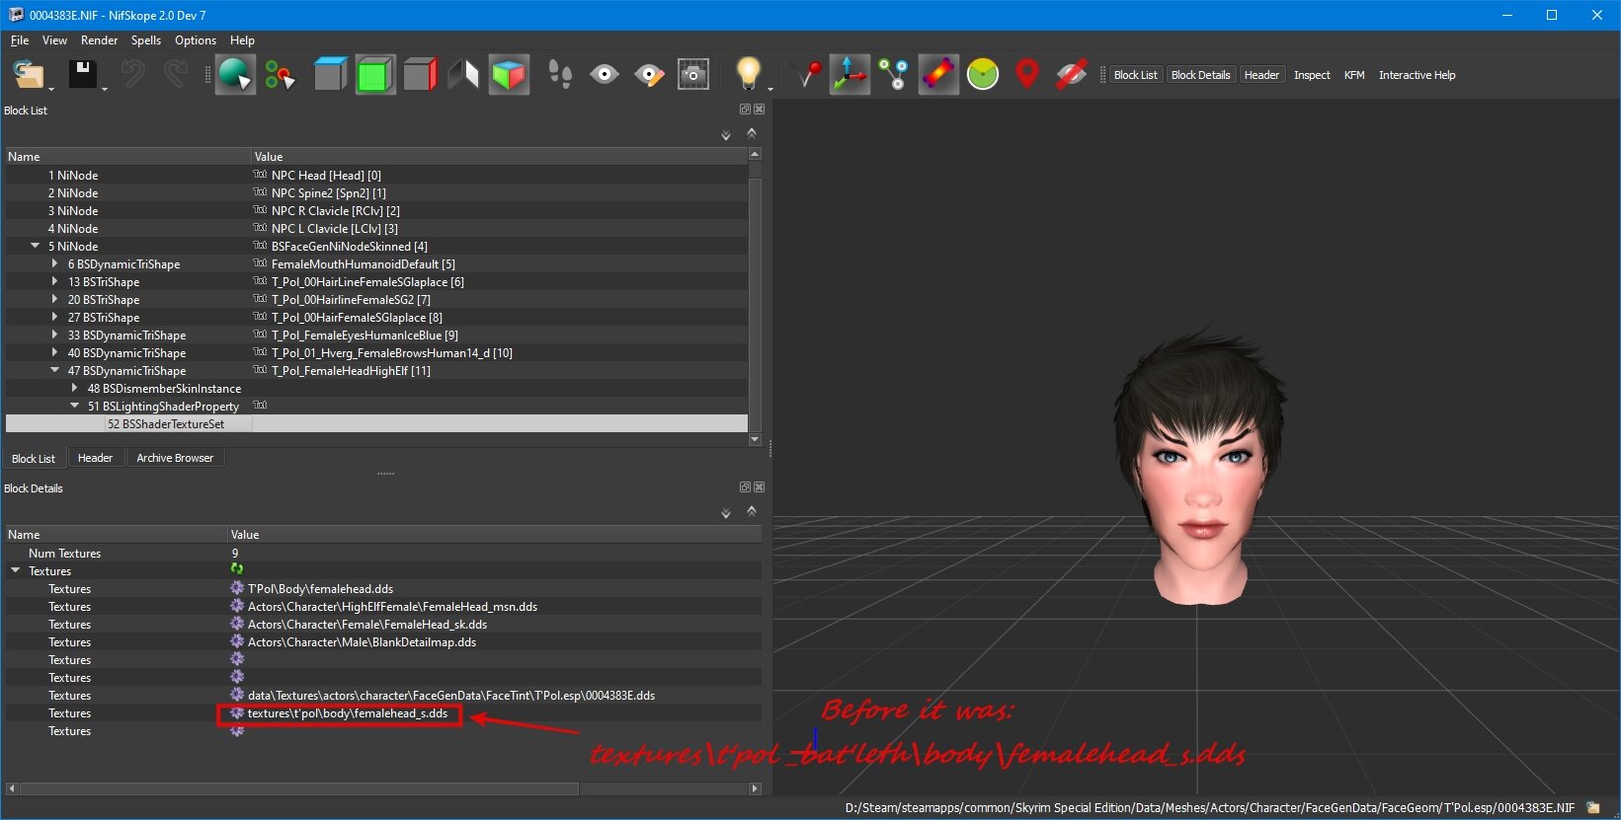Select the 52 BSShaderTextureSet row

[x=376, y=424]
